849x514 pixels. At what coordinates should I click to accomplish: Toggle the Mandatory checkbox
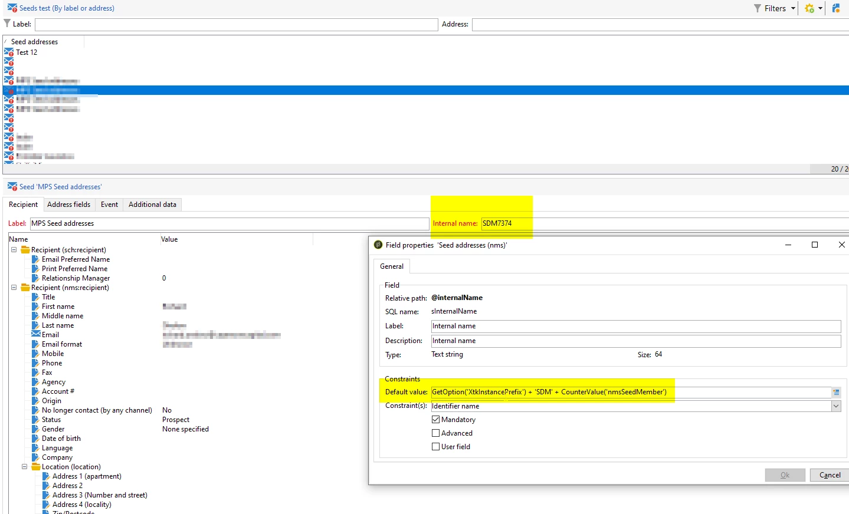pos(436,420)
